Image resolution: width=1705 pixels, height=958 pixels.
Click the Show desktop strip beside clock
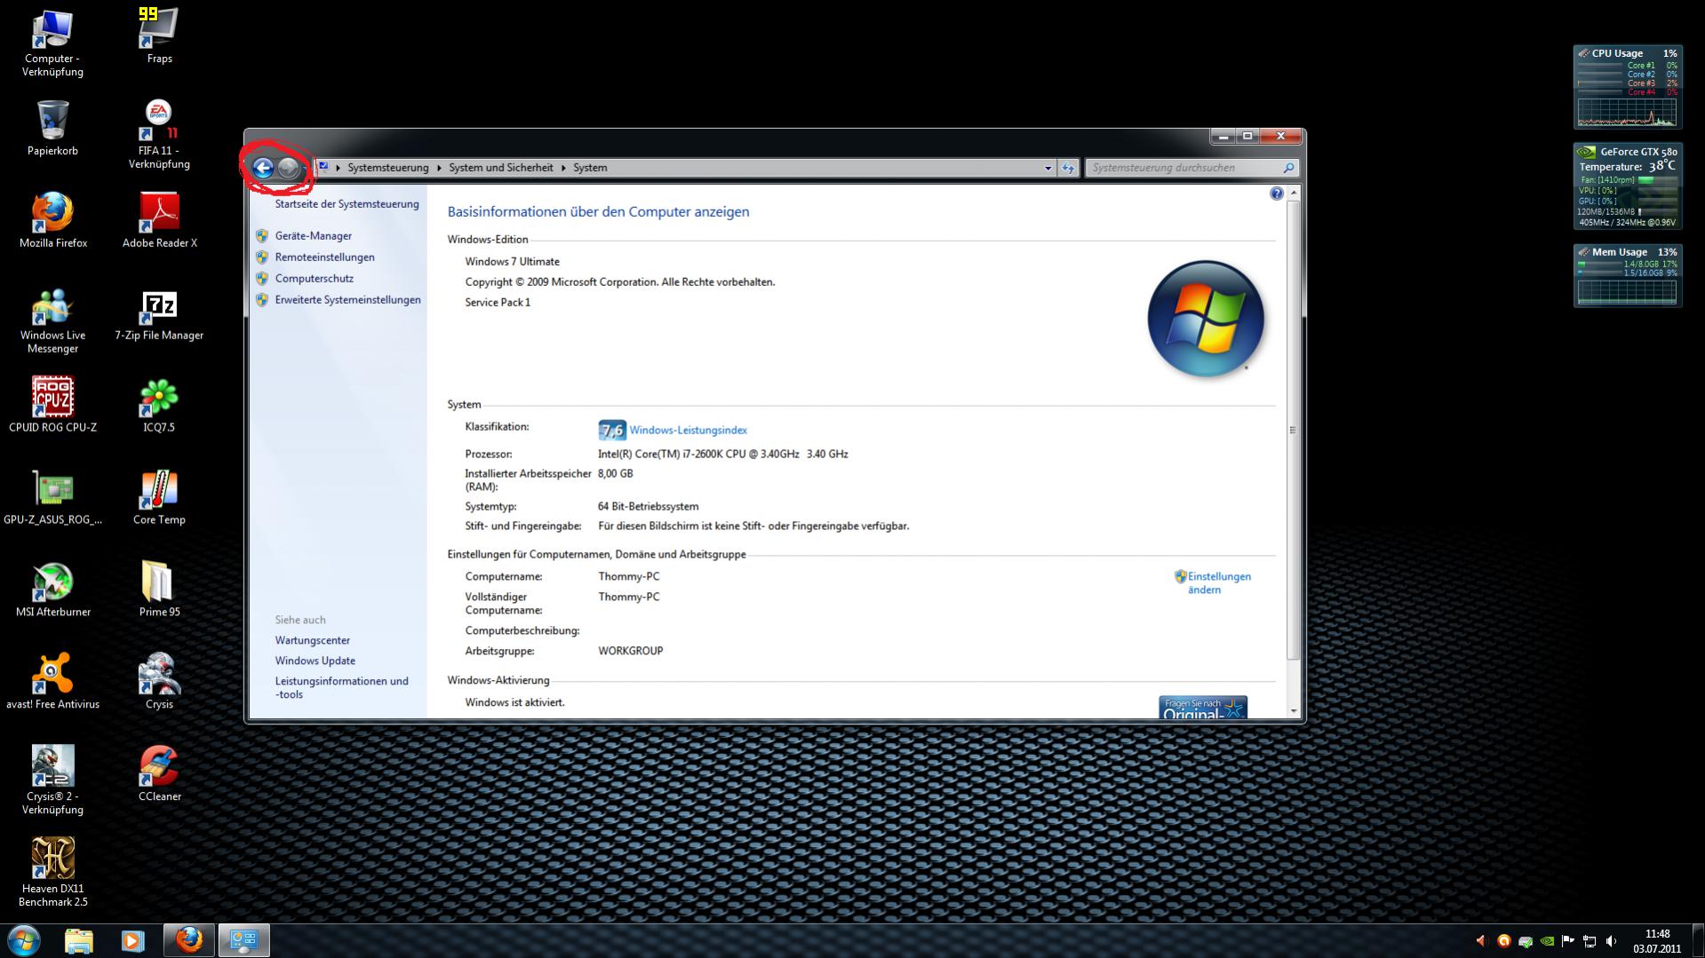pyautogui.click(x=1698, y=941)
